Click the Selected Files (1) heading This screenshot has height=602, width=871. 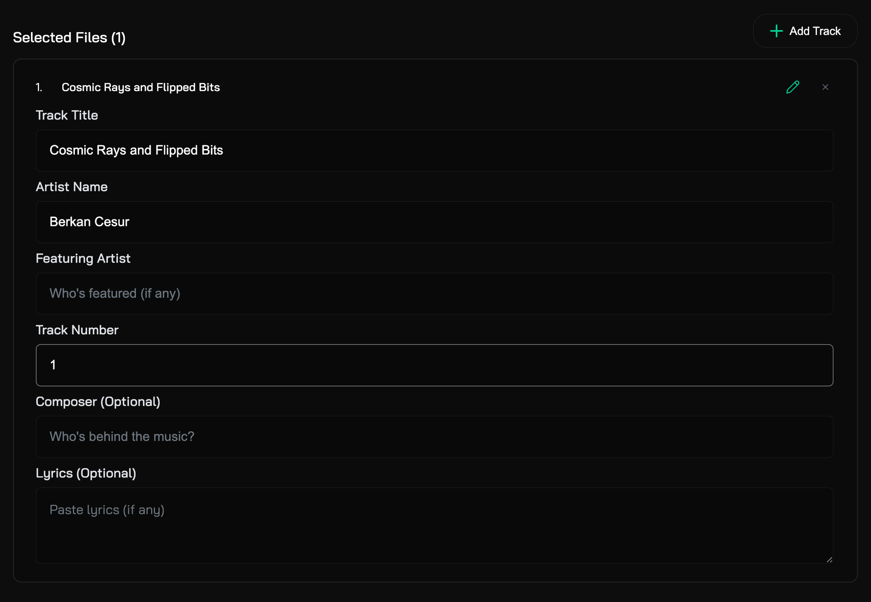(x=69, y=37)
